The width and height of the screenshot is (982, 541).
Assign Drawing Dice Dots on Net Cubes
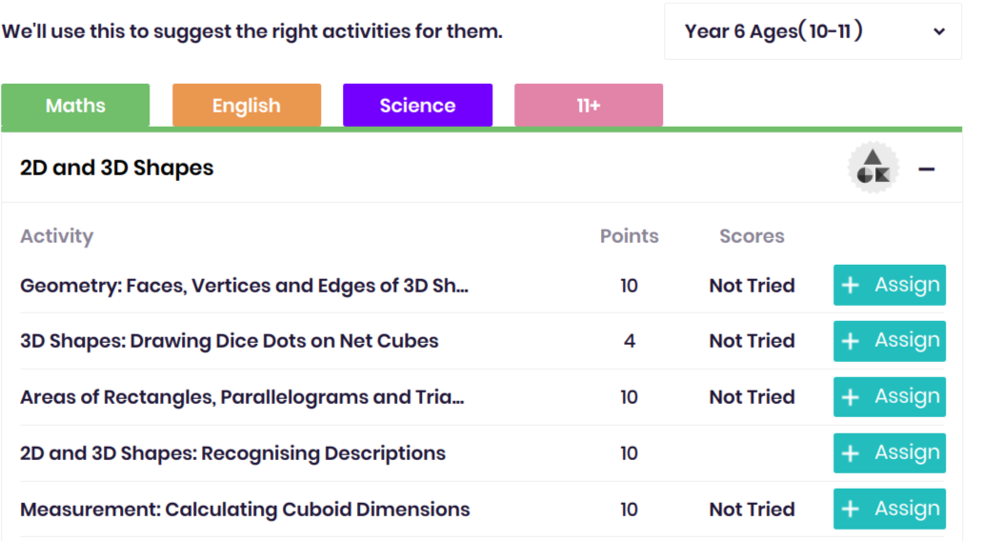click(x=890, y=341)
